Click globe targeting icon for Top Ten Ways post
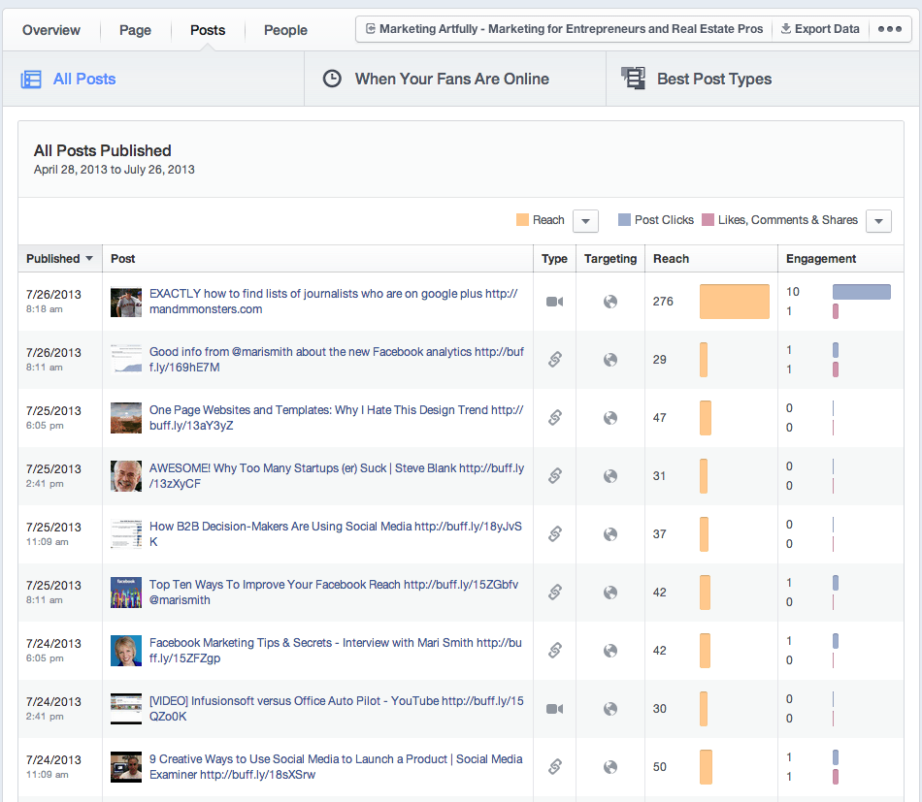The image size is (922, 802). coord(610,593)
